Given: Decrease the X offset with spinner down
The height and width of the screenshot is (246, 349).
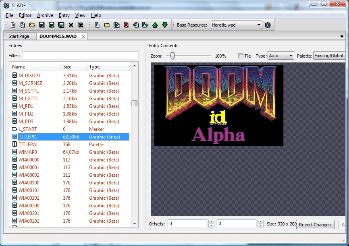Looking at the screenshot, I should click(x=211, y=225).
